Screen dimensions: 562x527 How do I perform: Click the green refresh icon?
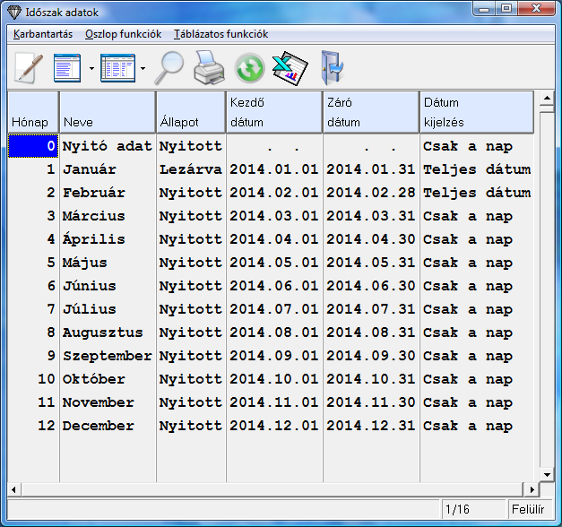click(x=249, y=68)
